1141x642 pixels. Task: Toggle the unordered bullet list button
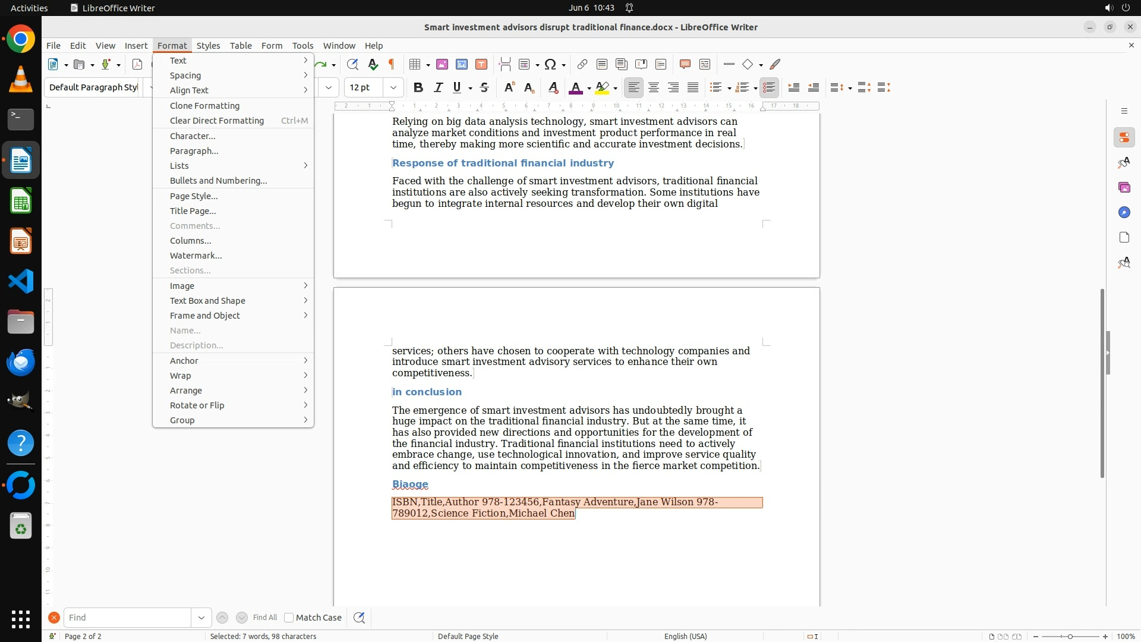pos(716,88)
